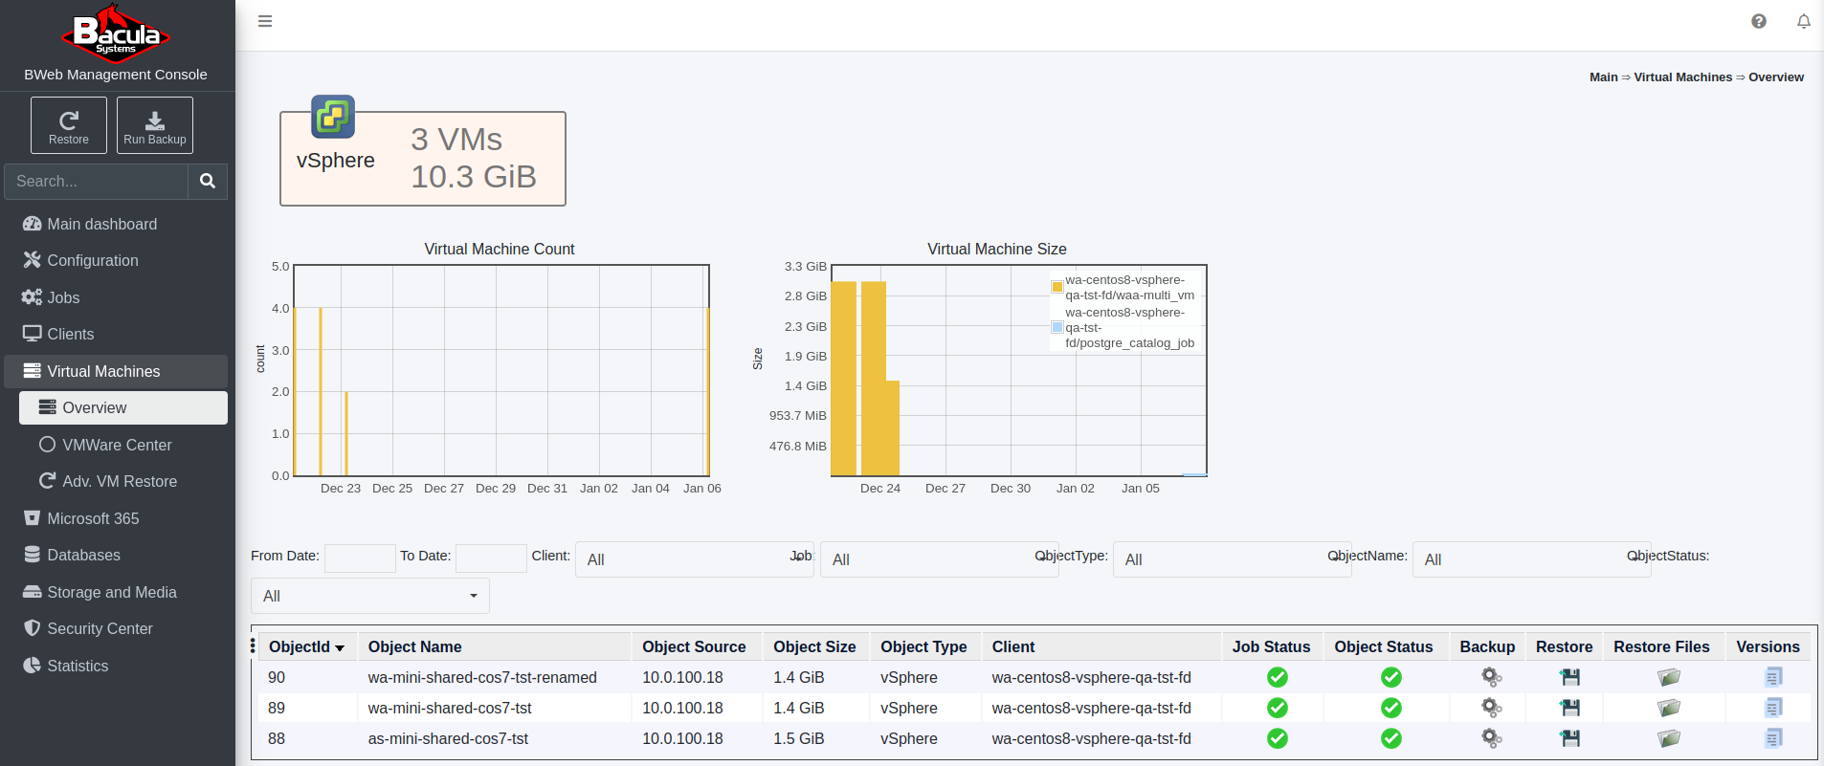Screen dimensions: 1824x766
Task: View versions icon for object 89
Action: click(1773, 708)
